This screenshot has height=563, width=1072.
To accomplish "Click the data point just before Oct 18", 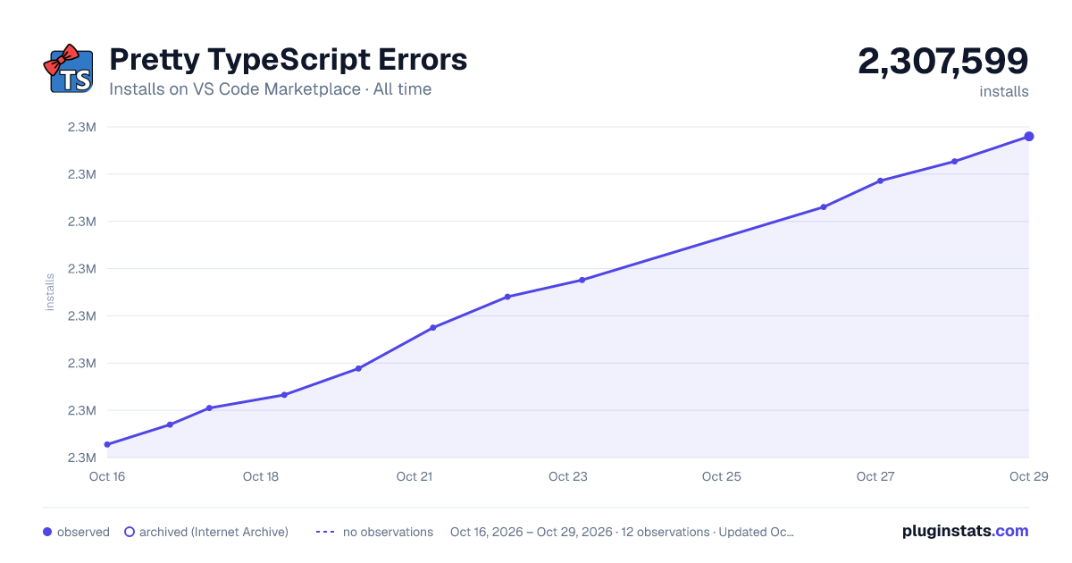I will click(209, 408).
